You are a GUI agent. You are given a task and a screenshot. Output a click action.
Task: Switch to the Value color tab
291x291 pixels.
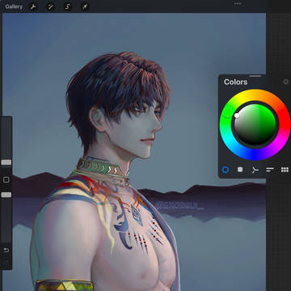[270, 170]
